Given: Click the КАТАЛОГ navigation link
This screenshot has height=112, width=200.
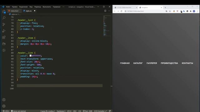Looking at the screenshot, I should pyautogui.click(x=138, y=63).
